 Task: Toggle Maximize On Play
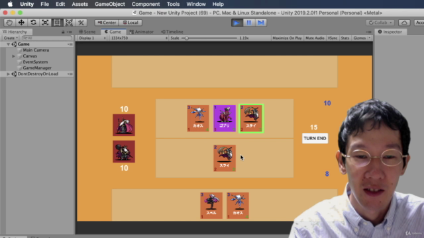click(287, 38)
